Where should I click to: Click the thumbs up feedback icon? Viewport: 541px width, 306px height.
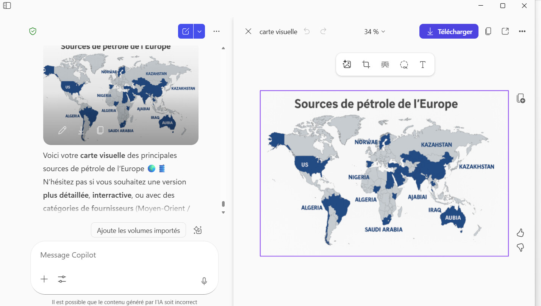[520, 233]
